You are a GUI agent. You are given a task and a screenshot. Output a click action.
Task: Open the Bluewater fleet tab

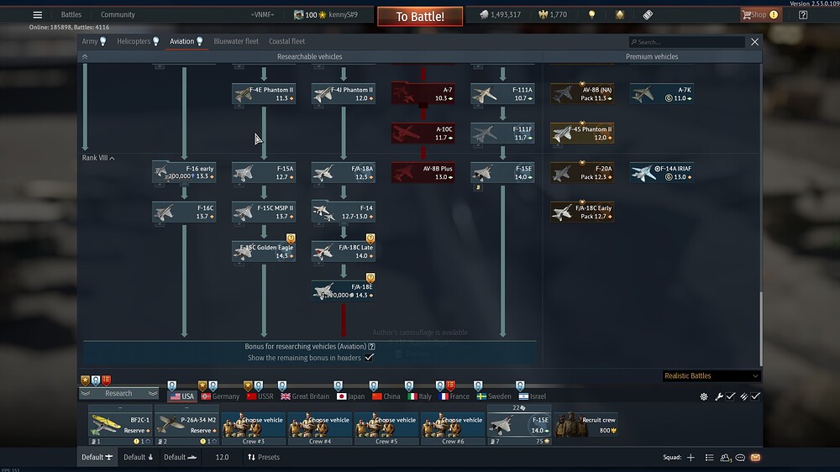[x=236, y=41]
